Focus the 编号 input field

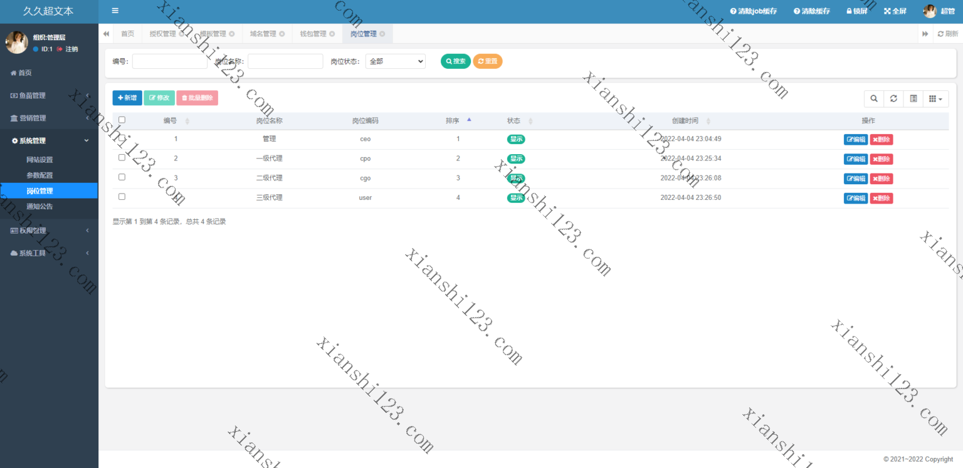pyautogui.click(x=170, y=61)
